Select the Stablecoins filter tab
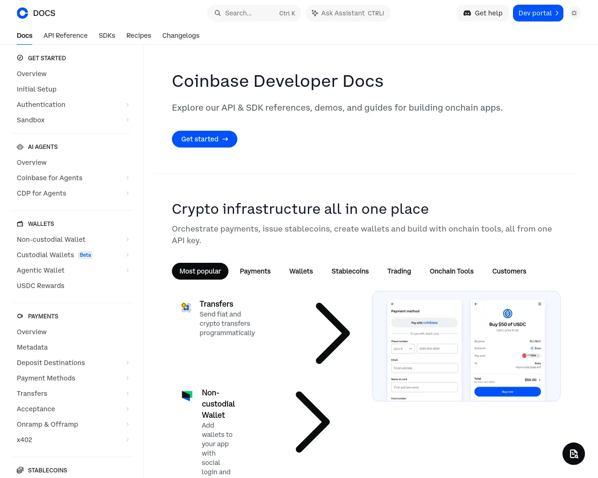598x478 pixels. [x=350, y=271]
